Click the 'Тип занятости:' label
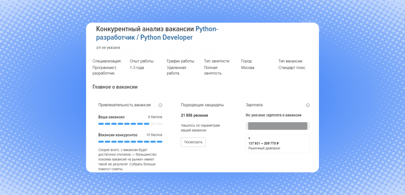This screenshot has height=195, width=405. click(x=217, y=61)
